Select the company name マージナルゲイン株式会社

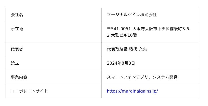click(x=132, y=15)
